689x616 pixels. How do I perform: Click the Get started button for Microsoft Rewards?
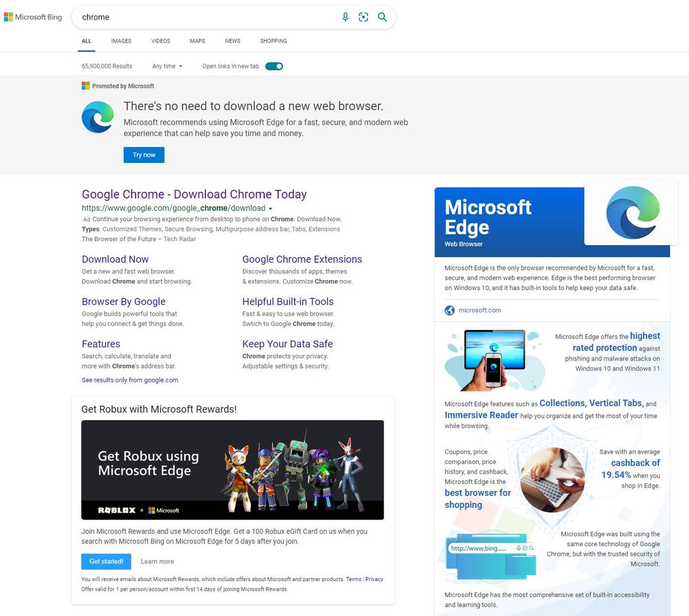click(x=106, y=561)
